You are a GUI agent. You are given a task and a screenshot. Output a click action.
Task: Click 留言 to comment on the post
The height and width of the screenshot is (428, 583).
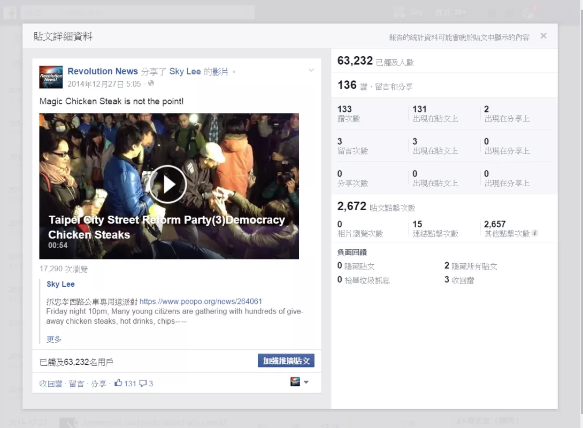pos(76,384)
